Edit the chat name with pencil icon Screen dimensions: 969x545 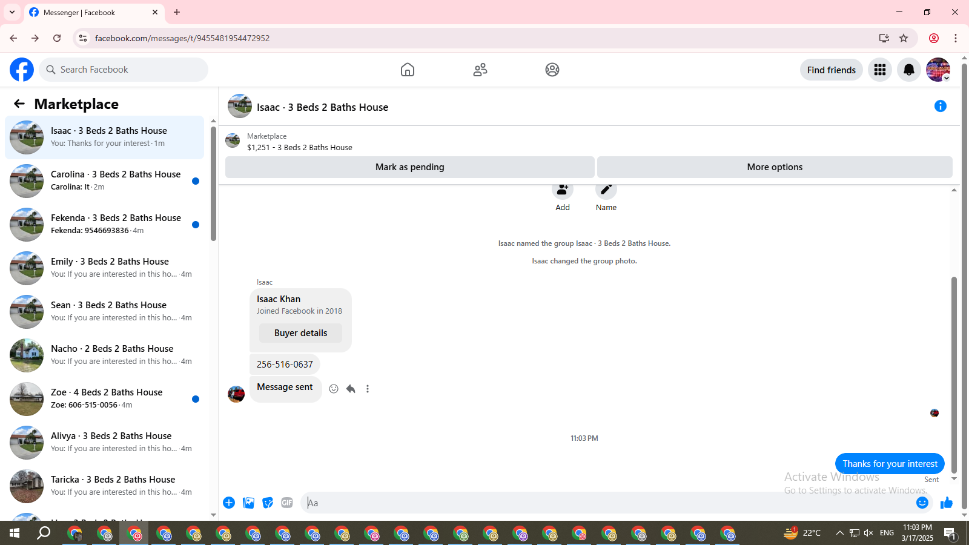606,190
